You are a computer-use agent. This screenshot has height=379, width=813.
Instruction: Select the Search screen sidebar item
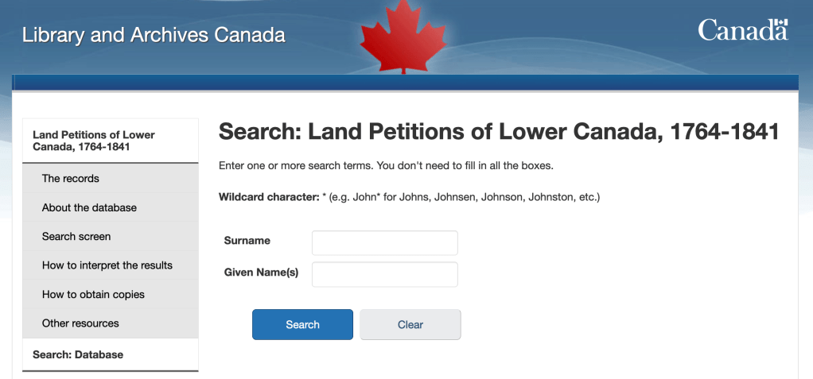pyautogui.click(x=76, y=237)
